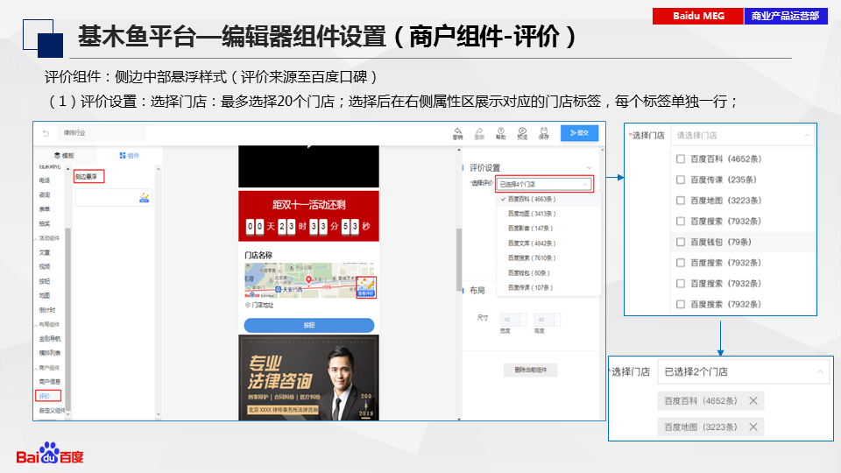Toggle 百度百科 (4663条) option in dropdown
Screen dimensions: 841x473
(x=548, y=199)
